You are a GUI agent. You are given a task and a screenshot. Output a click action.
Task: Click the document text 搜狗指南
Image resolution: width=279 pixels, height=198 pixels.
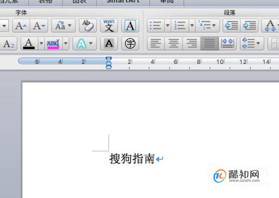pos(132,158)
